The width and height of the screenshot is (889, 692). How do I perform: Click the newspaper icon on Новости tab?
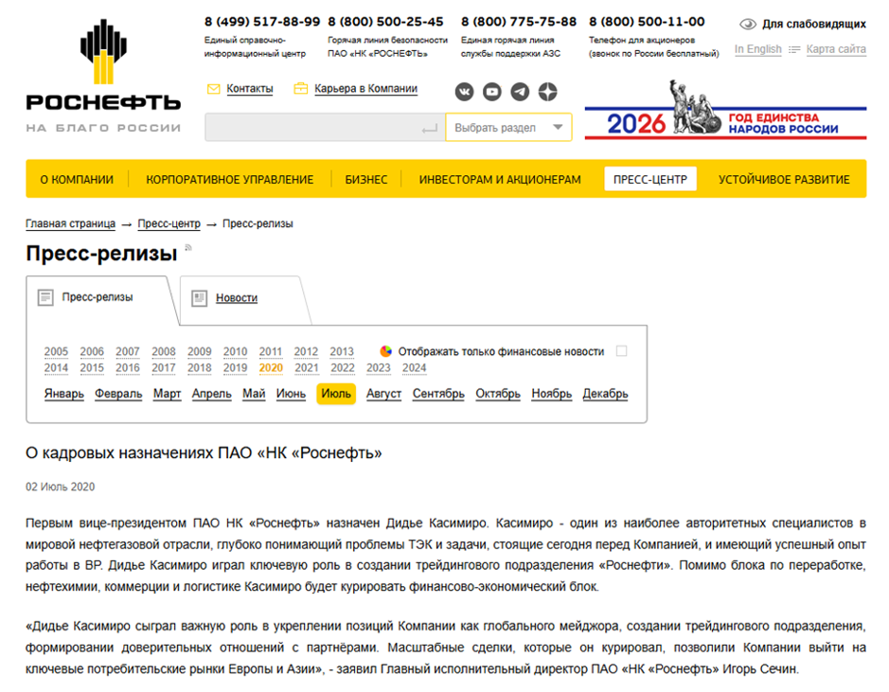[199, 298]
